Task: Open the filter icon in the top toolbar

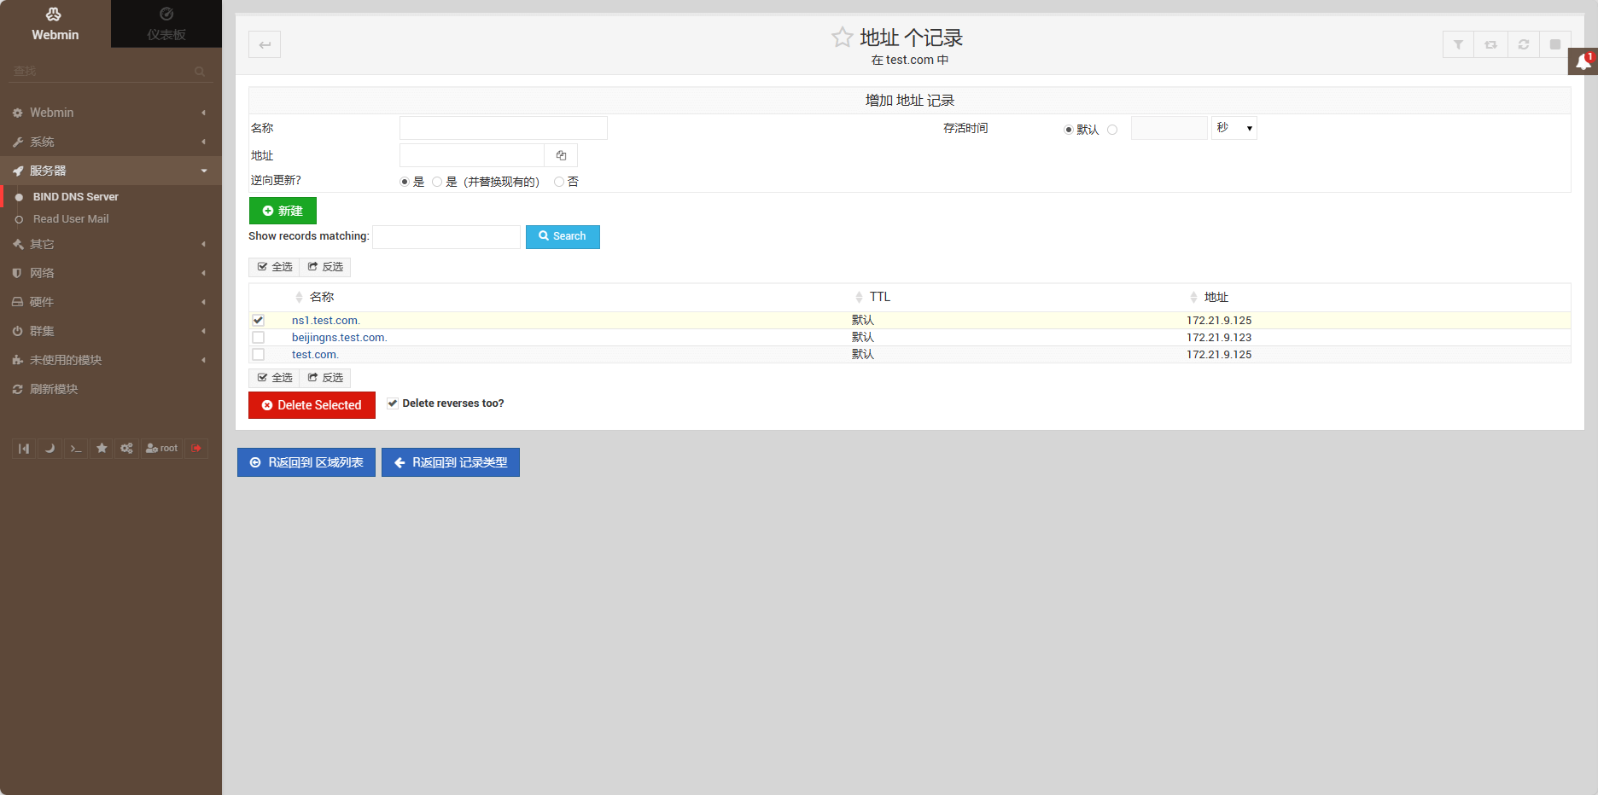Action: pos(1457,44)
